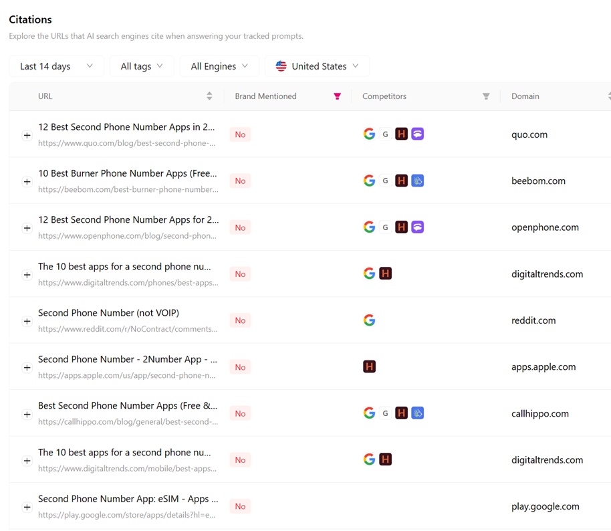Screen dimensions: 611x531
Task: Open the All Engines dropdown
Action: [x=219, y=66]
